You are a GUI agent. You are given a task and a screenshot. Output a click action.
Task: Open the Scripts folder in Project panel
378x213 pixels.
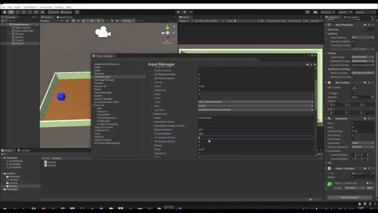point(13,186)
